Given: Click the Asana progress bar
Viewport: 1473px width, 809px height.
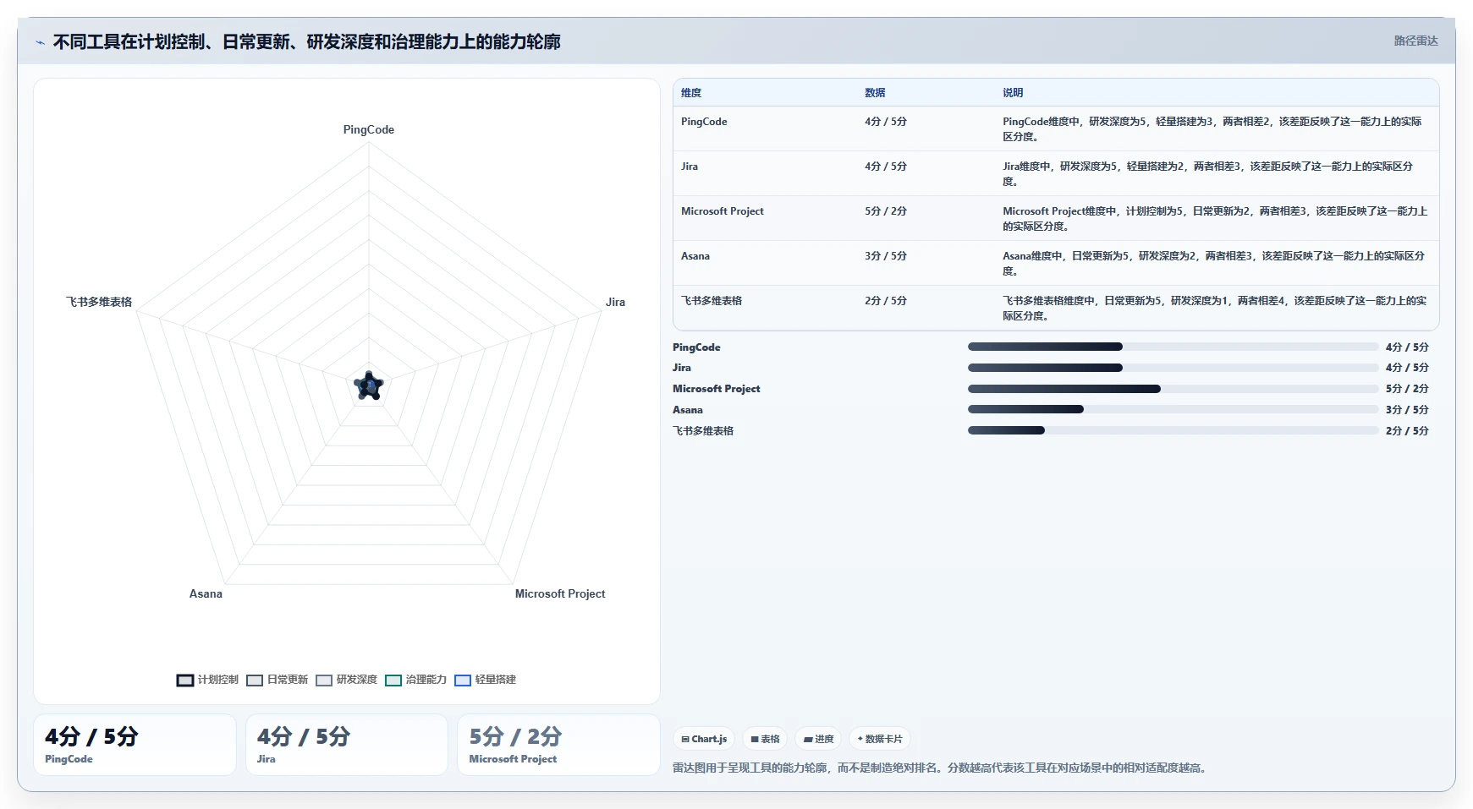Looking at the screenshot, I should pos(1173,409).
